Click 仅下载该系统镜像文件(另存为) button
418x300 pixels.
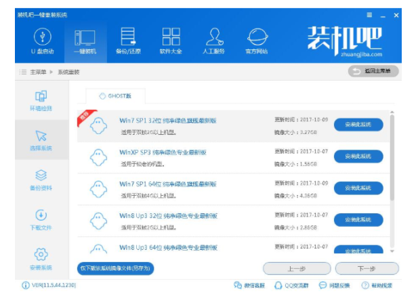[115, 268]
